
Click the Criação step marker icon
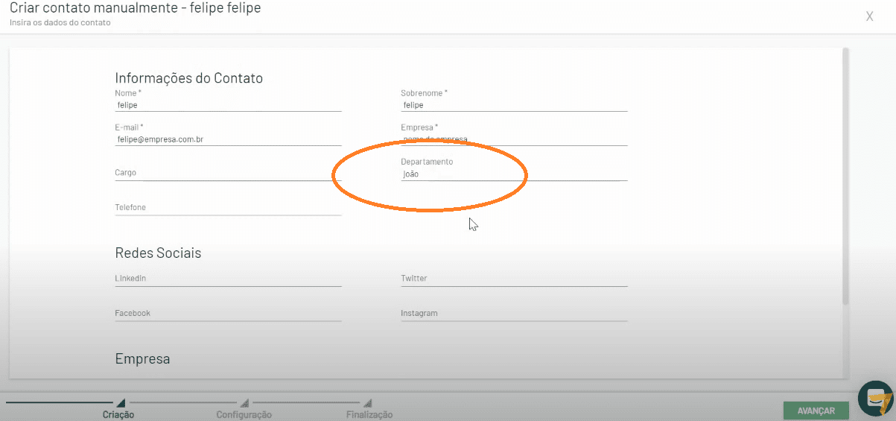click(121, 402)
